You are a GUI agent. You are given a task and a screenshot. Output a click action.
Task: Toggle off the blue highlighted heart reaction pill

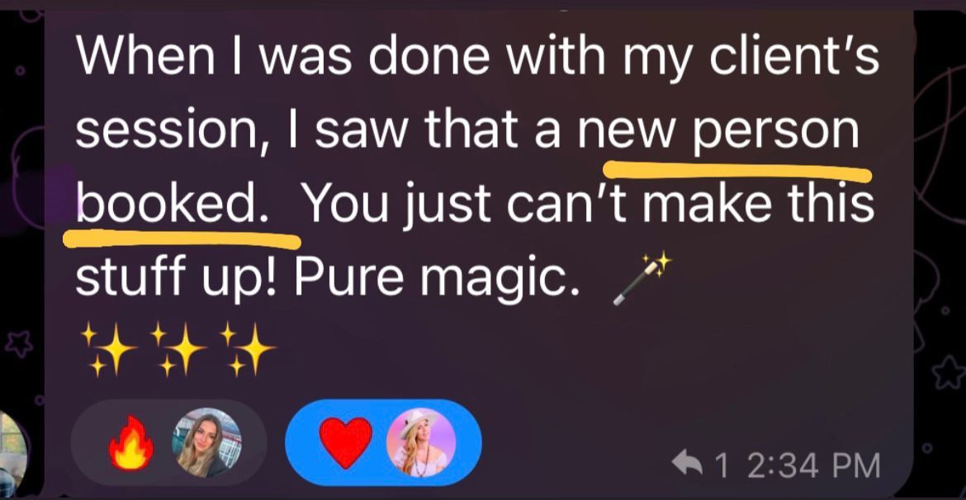tap(383, 443)
